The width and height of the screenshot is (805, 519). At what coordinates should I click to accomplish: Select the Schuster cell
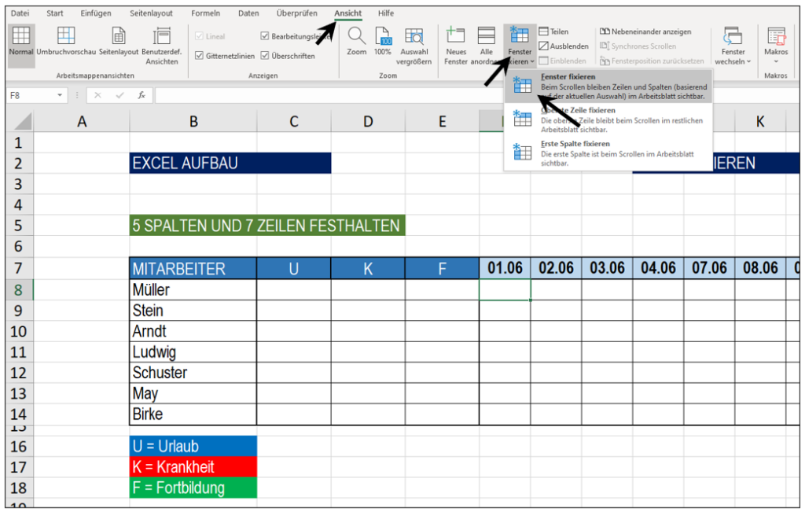click(193, 373)
